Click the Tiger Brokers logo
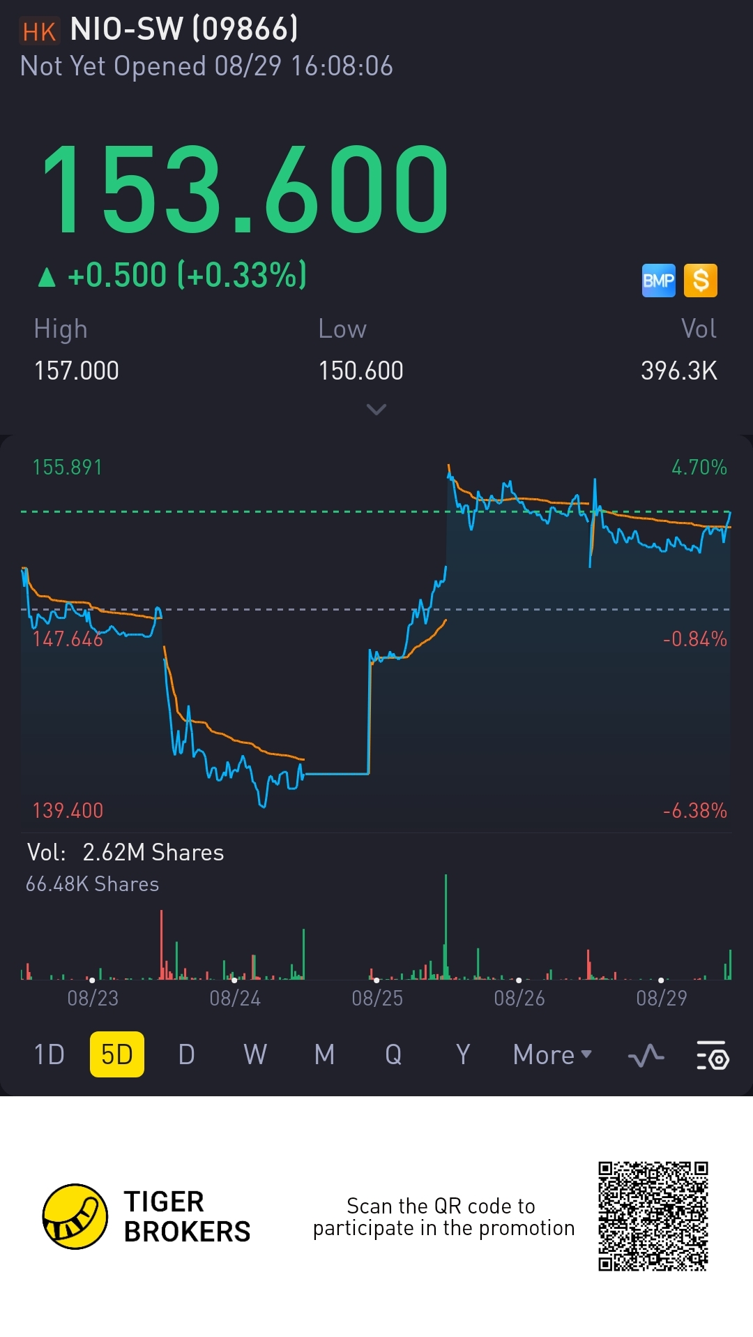This screenshot has height=1337, width=753. click(75, 1216)
